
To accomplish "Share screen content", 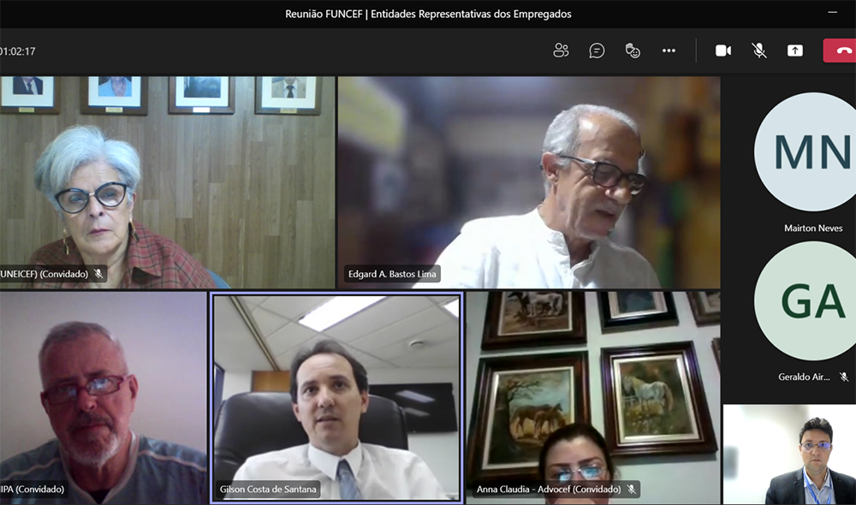I will click(x=795, y=50).
